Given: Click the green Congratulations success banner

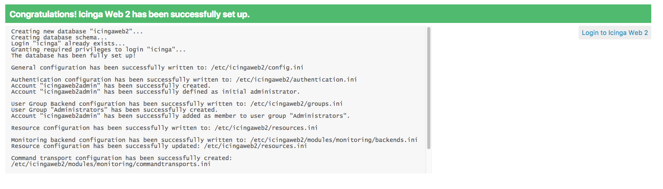Looking at the screenshot, I should [x=328, y=14].
